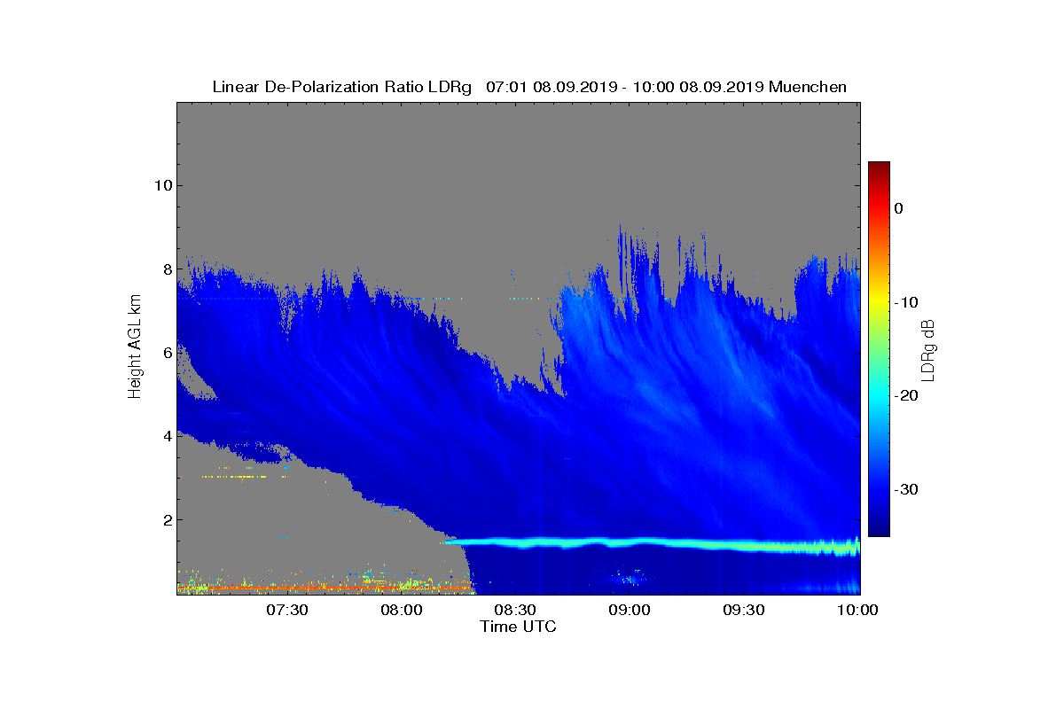The height and width of the screenshot is (709, 1064).
Task: Click the "Height AGL km" axis label
Action: coord(135,347)
